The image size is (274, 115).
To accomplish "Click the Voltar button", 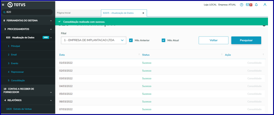I will pyautogui.click(x=213, y=40).
